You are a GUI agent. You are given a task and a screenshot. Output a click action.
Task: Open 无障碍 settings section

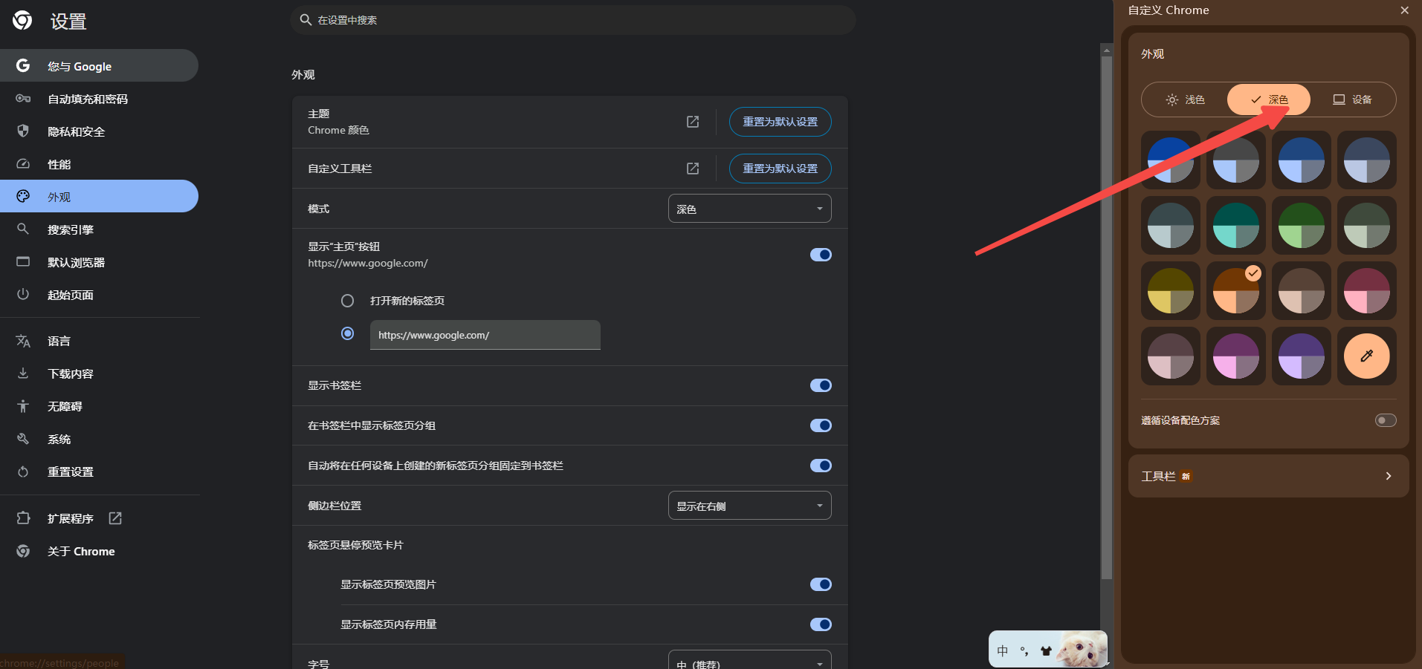pos(99,406)
